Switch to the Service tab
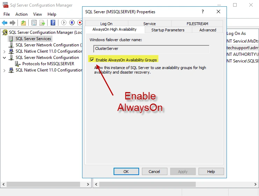 coord(150,24)
